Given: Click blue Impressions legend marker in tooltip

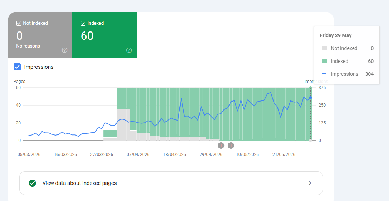Looking at the screenshot, I should pyautogui.click(x=325, y=74).
